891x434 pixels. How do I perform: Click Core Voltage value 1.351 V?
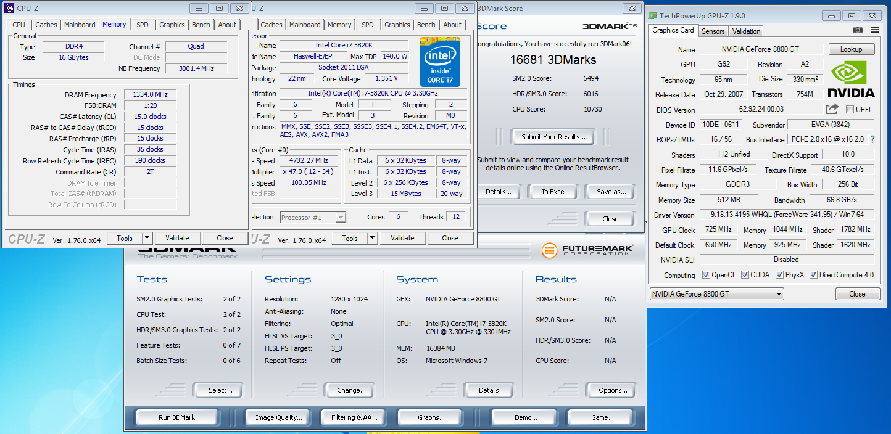(x=386, y=78)
